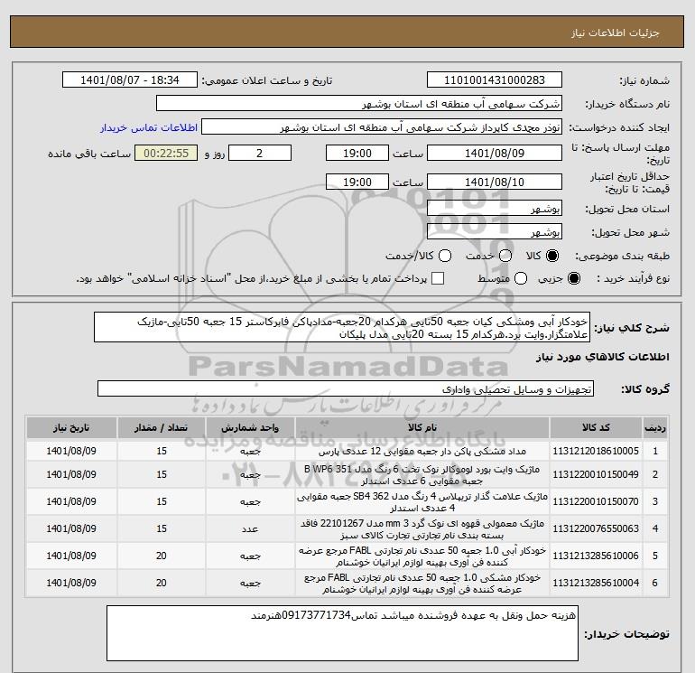Click the کد کالا column header

(596, 427)
